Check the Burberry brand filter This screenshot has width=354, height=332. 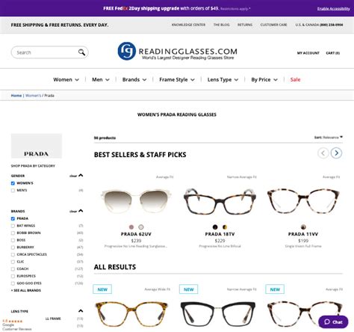[x=13, y=248]
